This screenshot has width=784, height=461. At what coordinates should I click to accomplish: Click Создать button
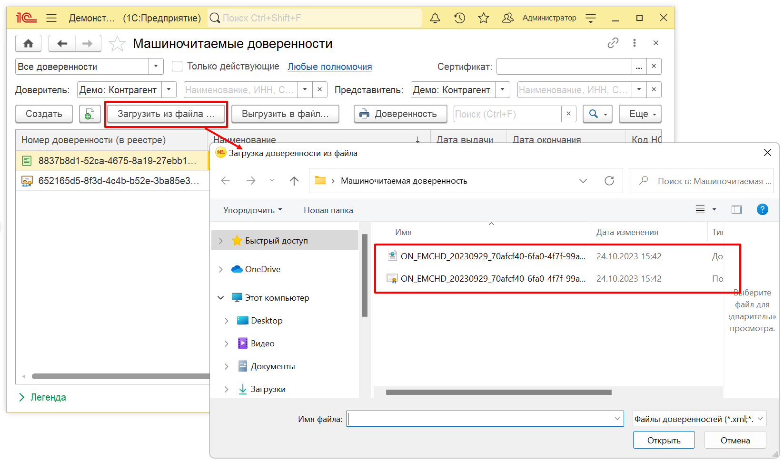[x=44, y=114]
